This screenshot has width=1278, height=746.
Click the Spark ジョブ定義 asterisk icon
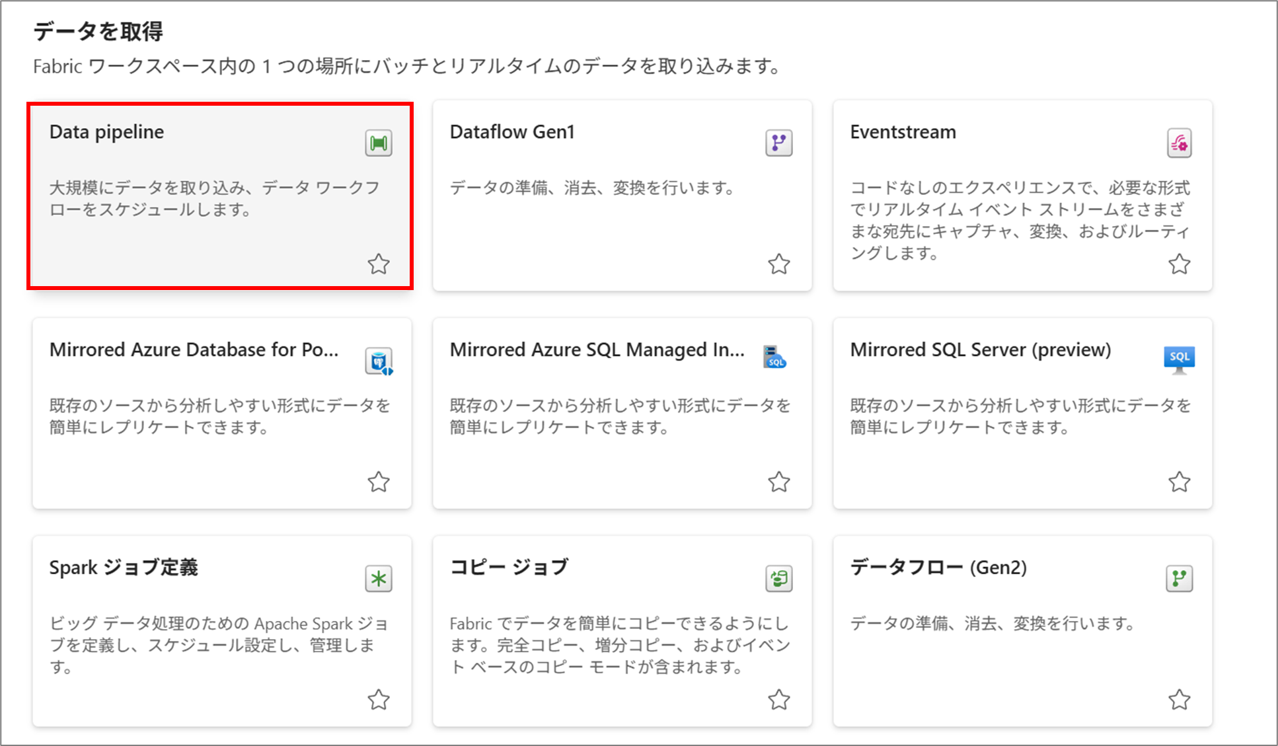tap(379, 579)
